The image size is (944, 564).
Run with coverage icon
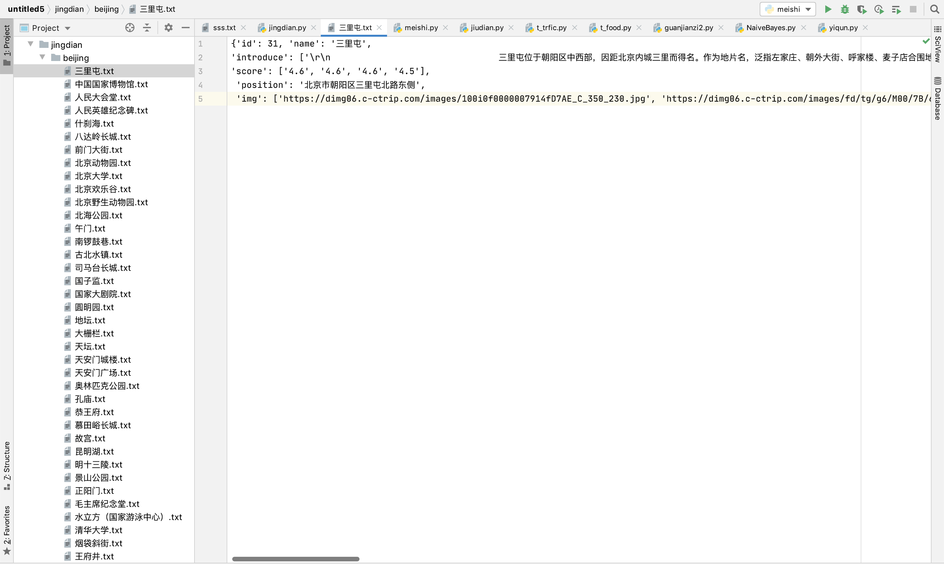coord(861,9)
